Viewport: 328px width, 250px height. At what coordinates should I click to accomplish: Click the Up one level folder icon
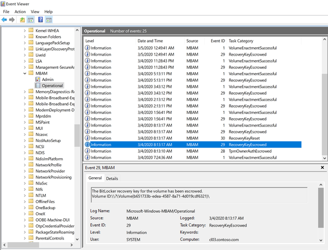pos(22,20)
